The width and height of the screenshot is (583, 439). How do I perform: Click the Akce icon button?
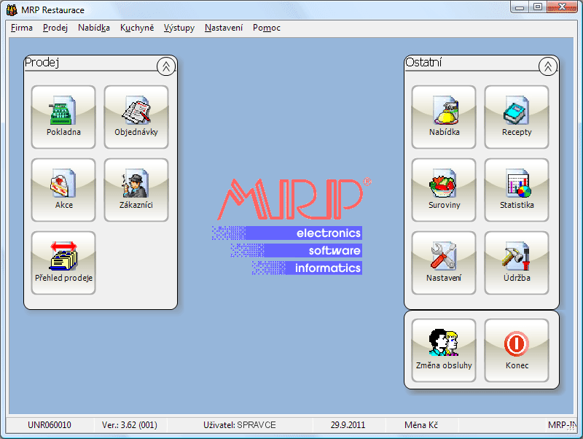(x=63, y=190)
